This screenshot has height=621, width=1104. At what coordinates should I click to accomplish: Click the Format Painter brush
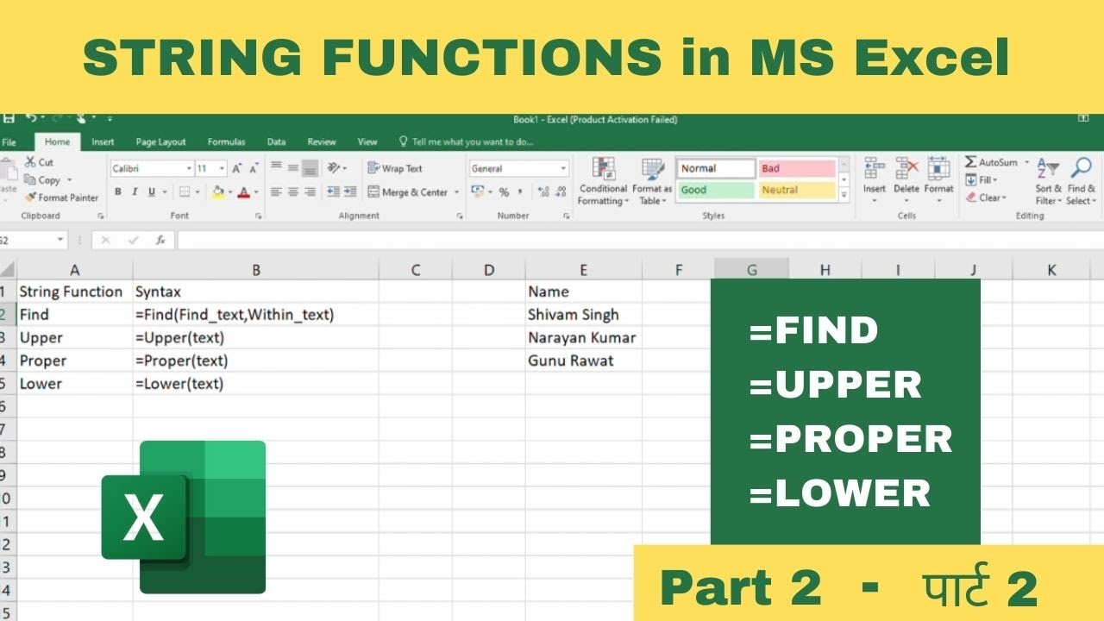[30, 198]
